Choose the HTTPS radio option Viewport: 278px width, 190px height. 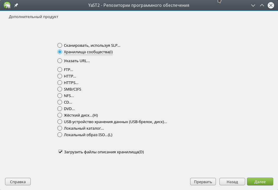(x=60, y=83)
